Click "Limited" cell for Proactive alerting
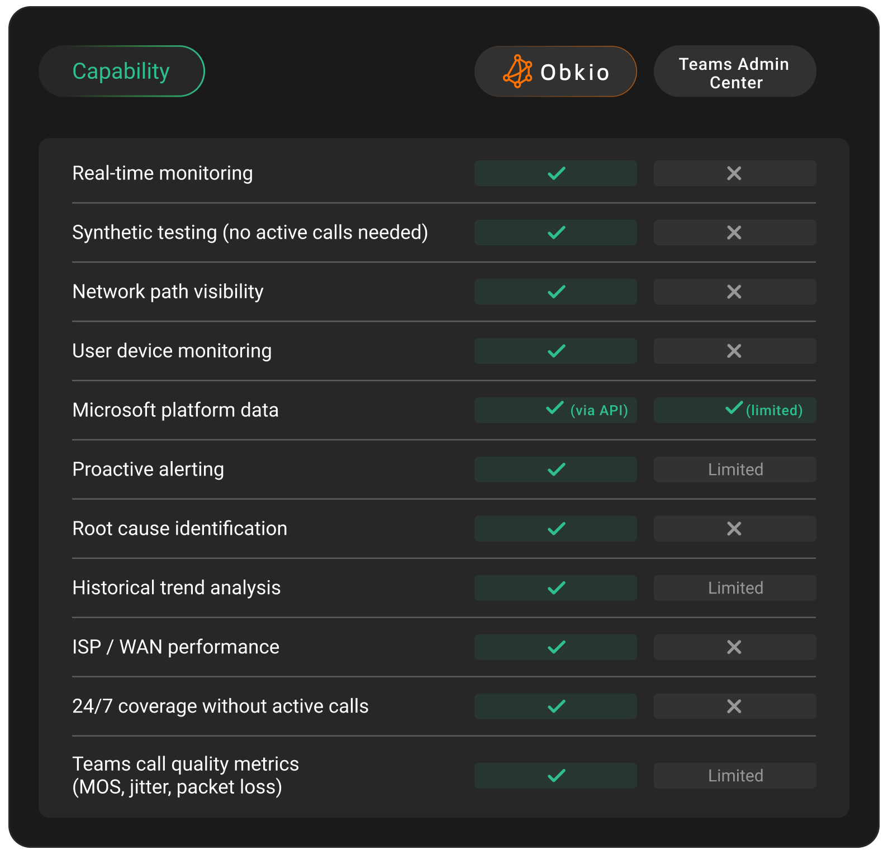The width and height of the screenshot is (888, 854). [735, 469]
